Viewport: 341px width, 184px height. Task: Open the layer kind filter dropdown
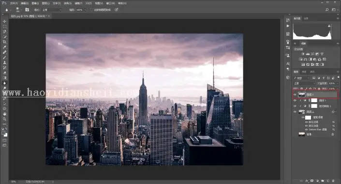(x=301, y=78)
